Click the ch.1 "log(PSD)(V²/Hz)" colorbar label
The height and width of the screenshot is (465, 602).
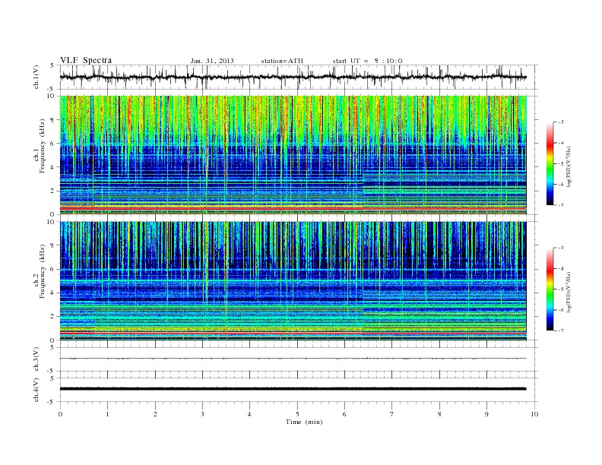[569, 167]
